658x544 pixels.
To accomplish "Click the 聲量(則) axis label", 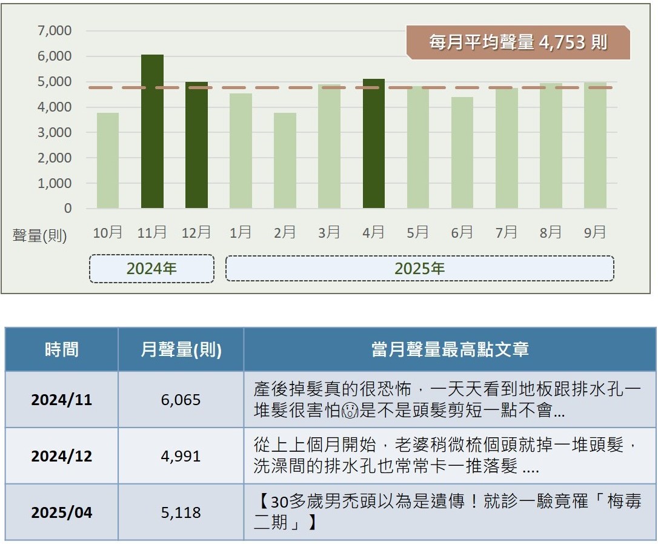I will (40, 235).
